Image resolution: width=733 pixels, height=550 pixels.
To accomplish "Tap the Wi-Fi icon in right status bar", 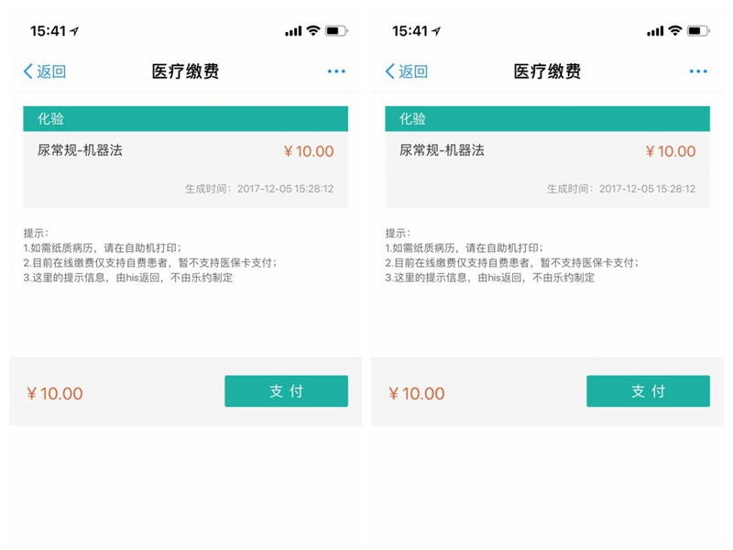I will click(674, 31).
